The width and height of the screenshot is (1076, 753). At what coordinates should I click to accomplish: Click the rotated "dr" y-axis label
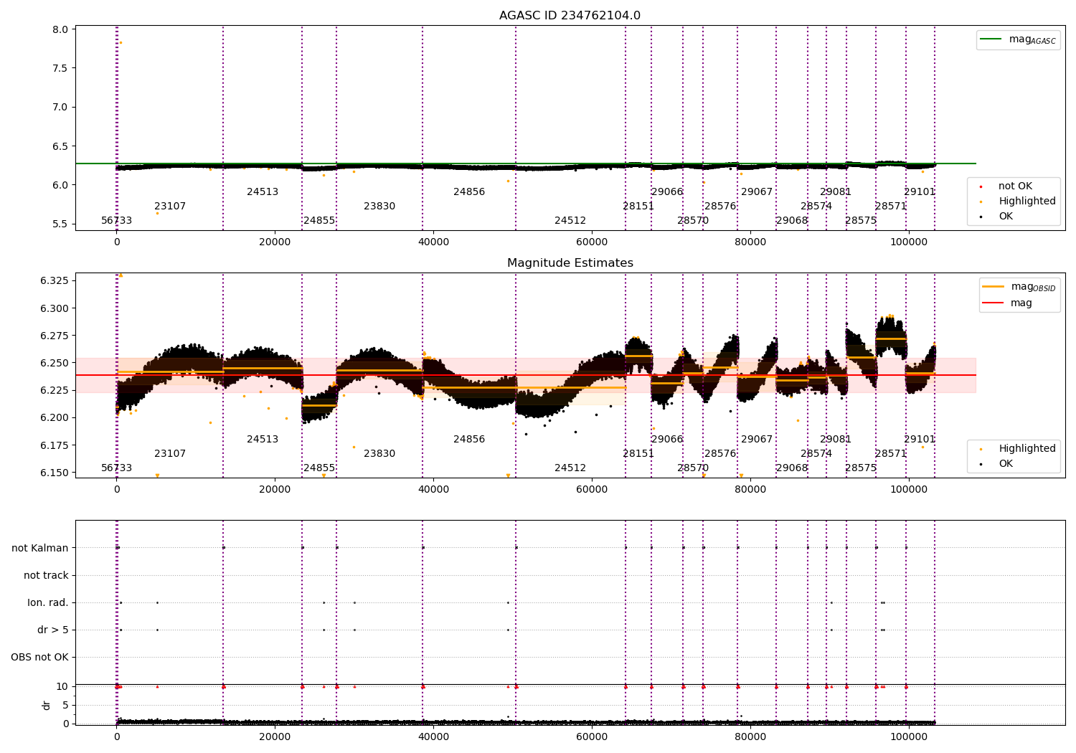(47, 705)
